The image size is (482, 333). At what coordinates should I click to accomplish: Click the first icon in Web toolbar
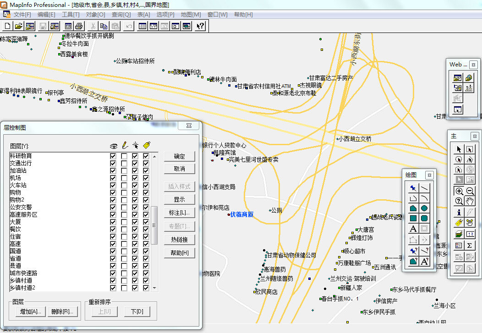click(x=457, y=78)
